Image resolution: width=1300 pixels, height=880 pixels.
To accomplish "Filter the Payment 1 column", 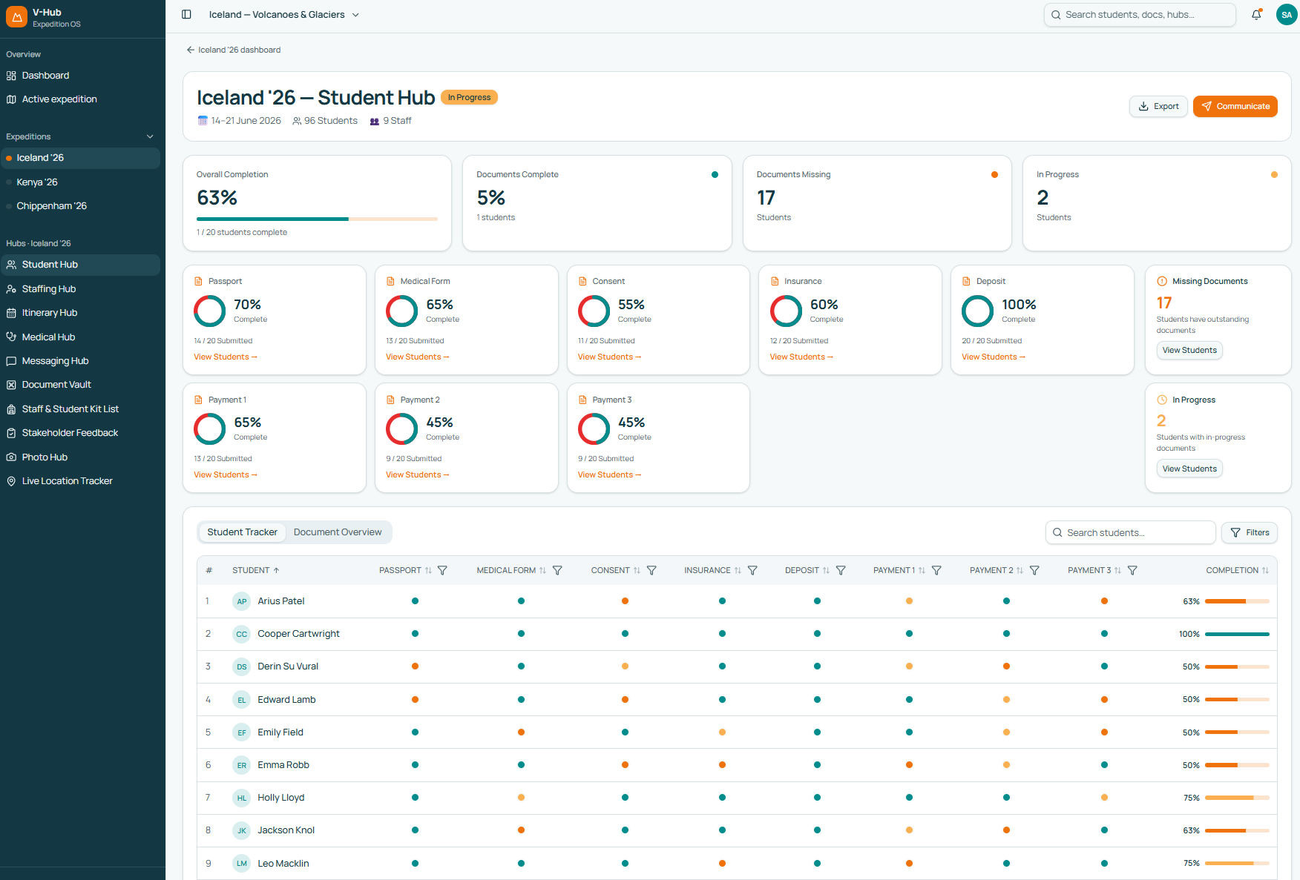I will point(936,571).
